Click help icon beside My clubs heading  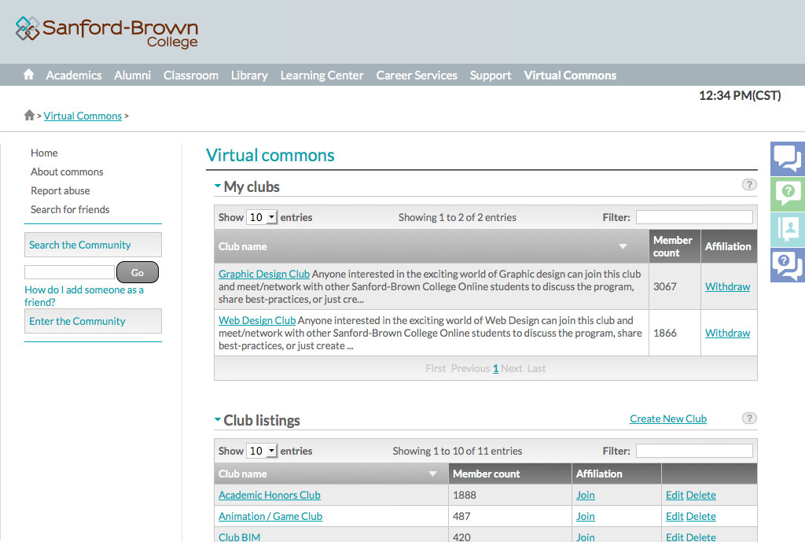click(749, 185)
